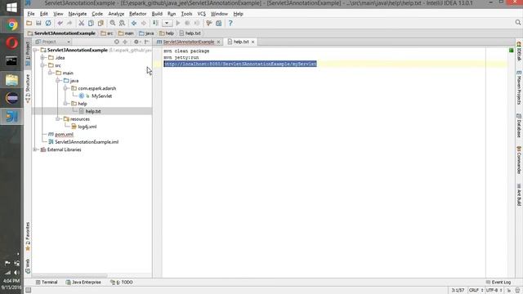This screenshot has width=523, height=294.
Task: Click the Navigate Back arrow
Action: pyautogui.click(x=134, y=23)
